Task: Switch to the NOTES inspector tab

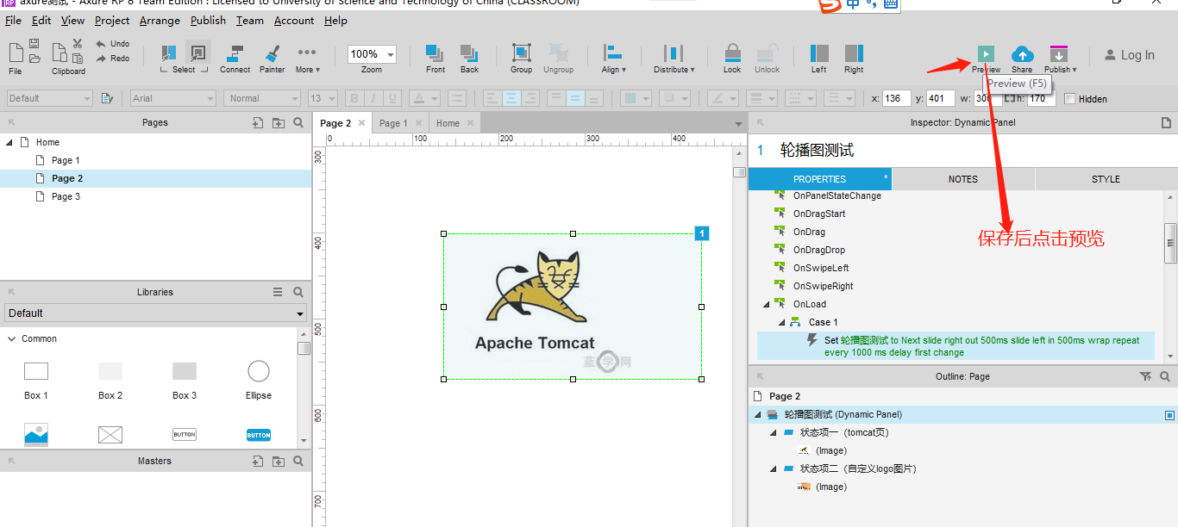Action: pyautogui.click(x=963, y=179)
